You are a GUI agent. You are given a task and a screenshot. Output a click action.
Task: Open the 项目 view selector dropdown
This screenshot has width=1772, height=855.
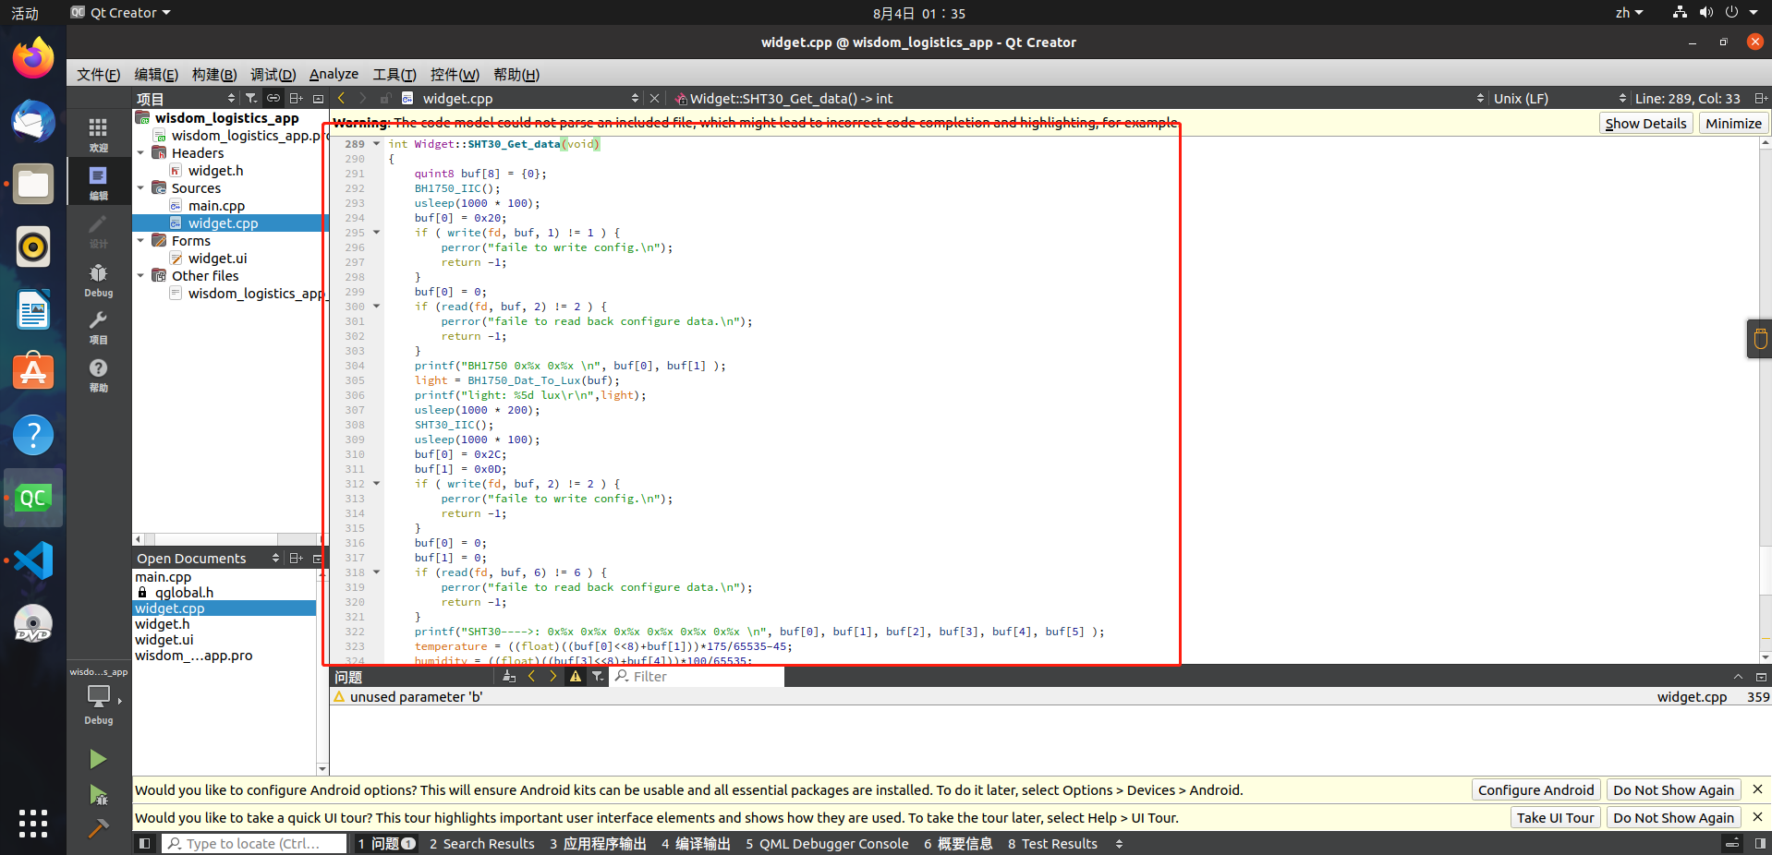[187, 98]
